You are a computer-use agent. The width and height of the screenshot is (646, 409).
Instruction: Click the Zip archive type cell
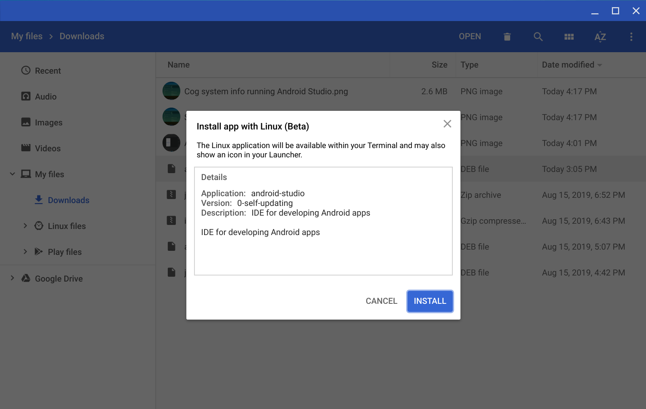pyautogui.click(x=481, y=195)
